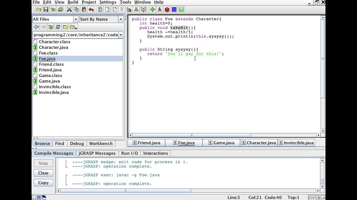This screenshot has width=357, height=200.
Task: Click the Copy button in messages panel
Action: click(43, 183)
